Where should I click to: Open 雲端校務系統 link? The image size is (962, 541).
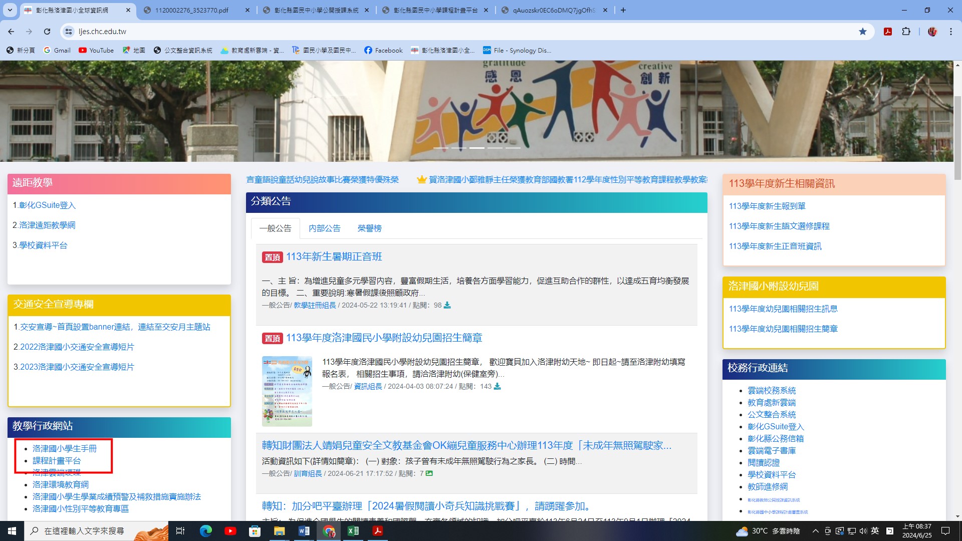point(772,391)
